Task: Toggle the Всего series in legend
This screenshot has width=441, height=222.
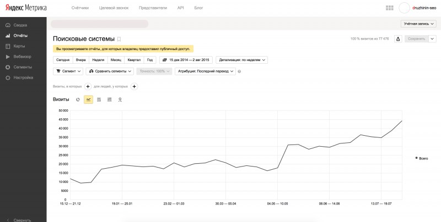Action: [422, 158]
